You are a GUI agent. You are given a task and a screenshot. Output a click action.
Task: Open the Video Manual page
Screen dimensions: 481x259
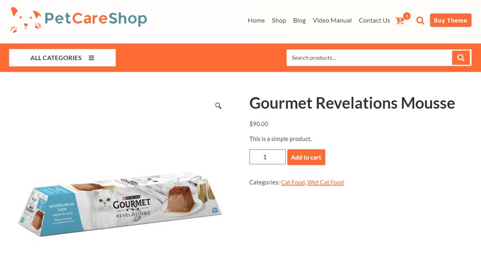click(332, 21)
